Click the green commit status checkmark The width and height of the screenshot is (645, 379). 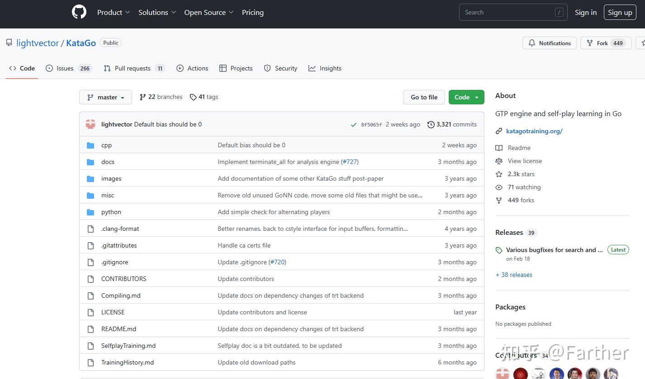(353, 125)
